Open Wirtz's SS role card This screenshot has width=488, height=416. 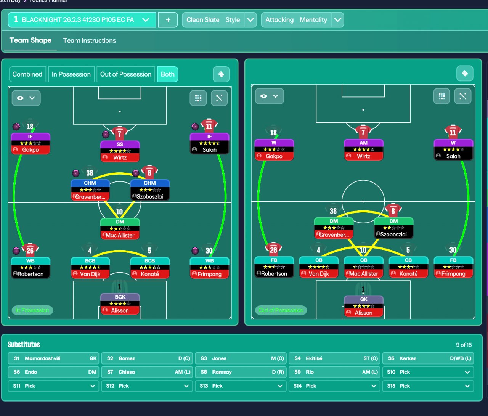coord(120,151)
